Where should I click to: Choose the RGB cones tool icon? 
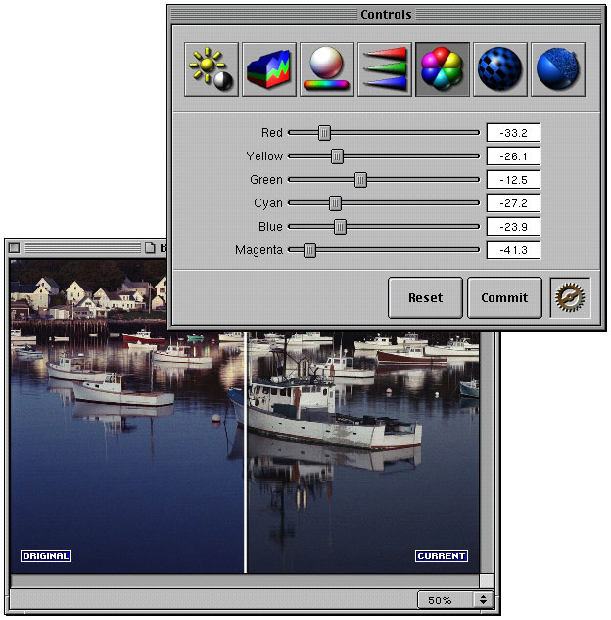tap(385, 69)
